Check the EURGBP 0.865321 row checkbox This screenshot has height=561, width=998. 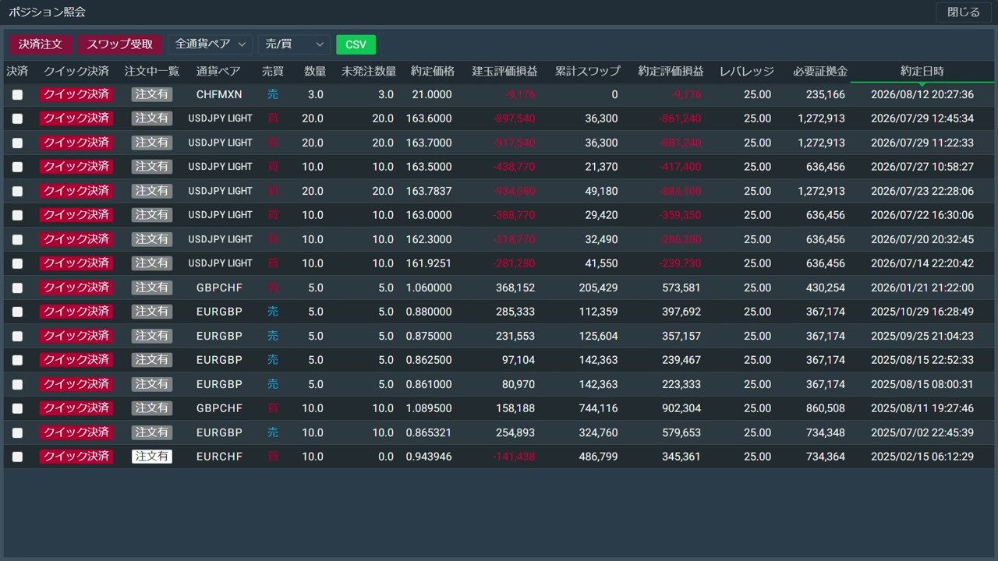coord(17,433)
